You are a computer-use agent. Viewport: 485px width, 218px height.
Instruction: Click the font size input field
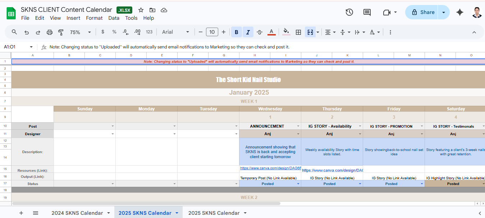(x=212, y=32)
